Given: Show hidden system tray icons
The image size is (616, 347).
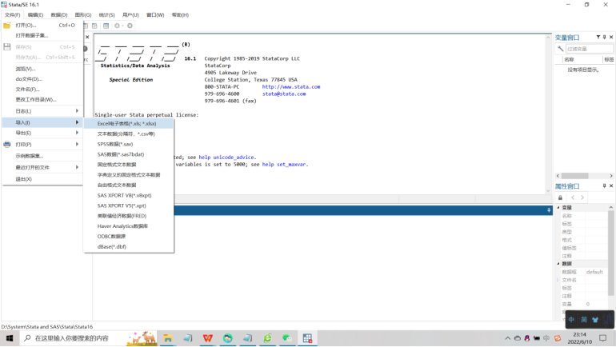Looking at the screenshot, I should (x=507, y=338).
